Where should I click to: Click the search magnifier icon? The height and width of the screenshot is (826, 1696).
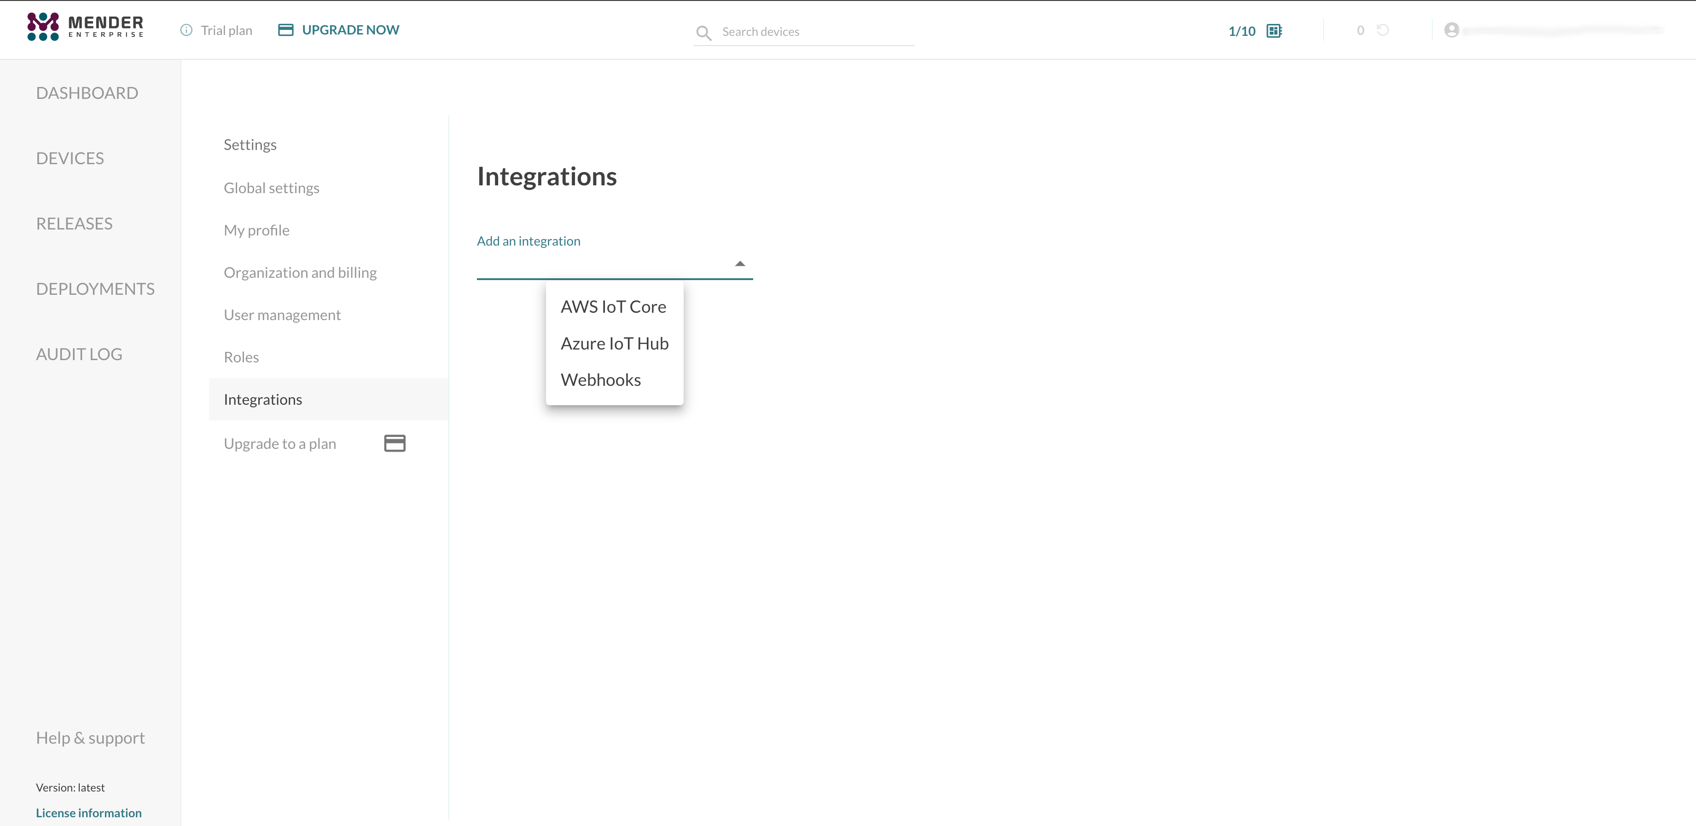coord(703,32)
